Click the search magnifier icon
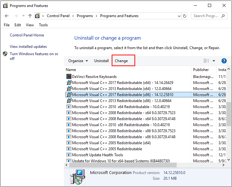Viewport: 232px width, 187px height. [x=223, y=16]
